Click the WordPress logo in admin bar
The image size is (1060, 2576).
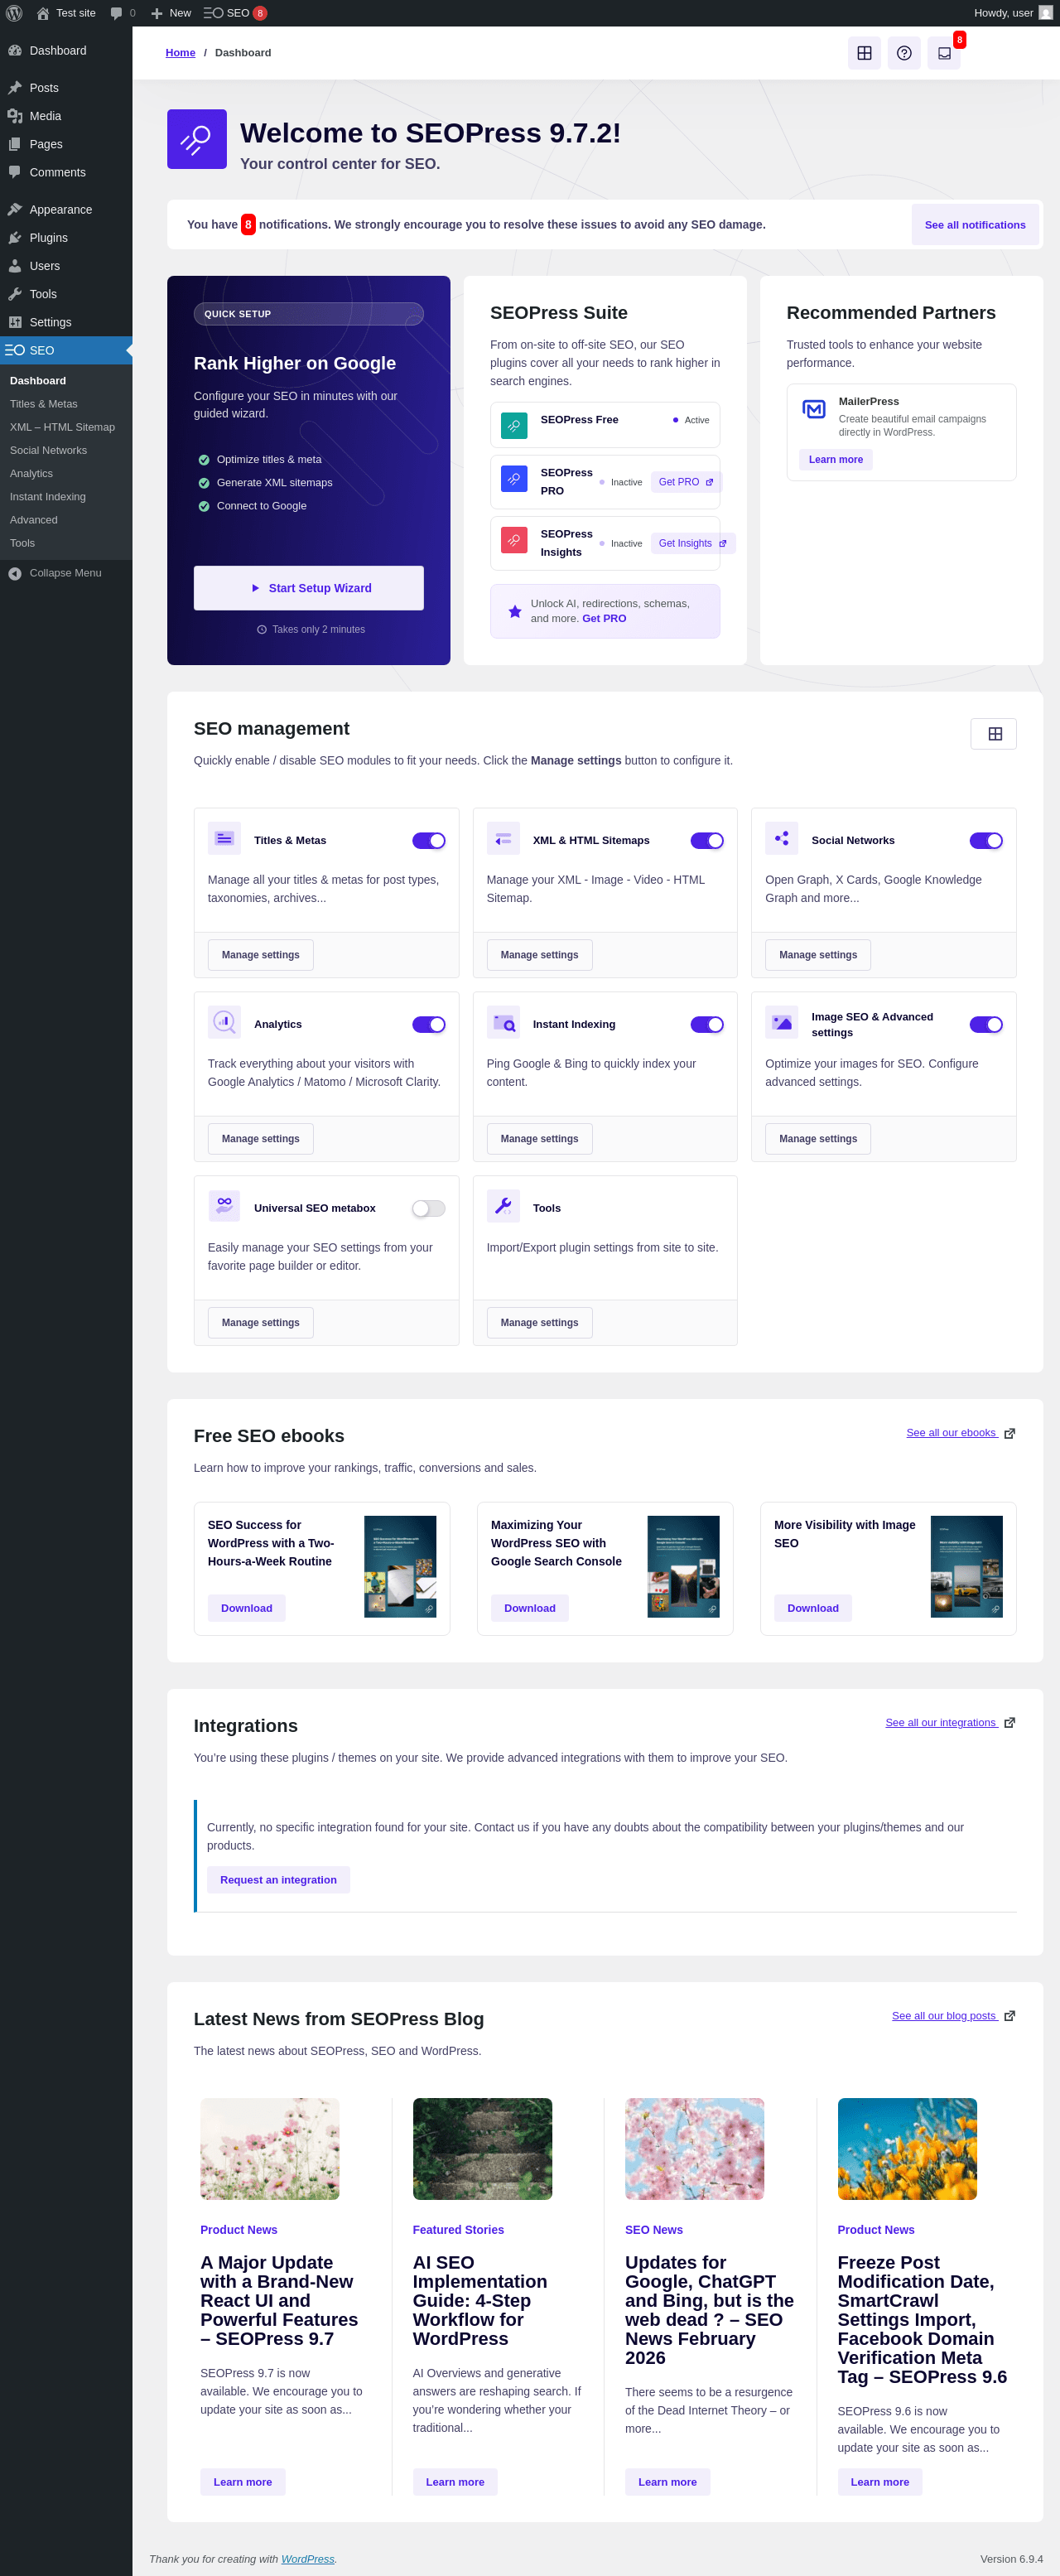coord(14,13)
